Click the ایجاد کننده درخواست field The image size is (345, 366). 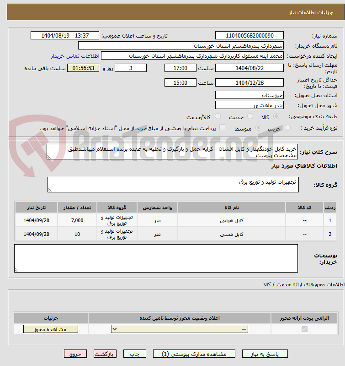[x=192, y=56]
